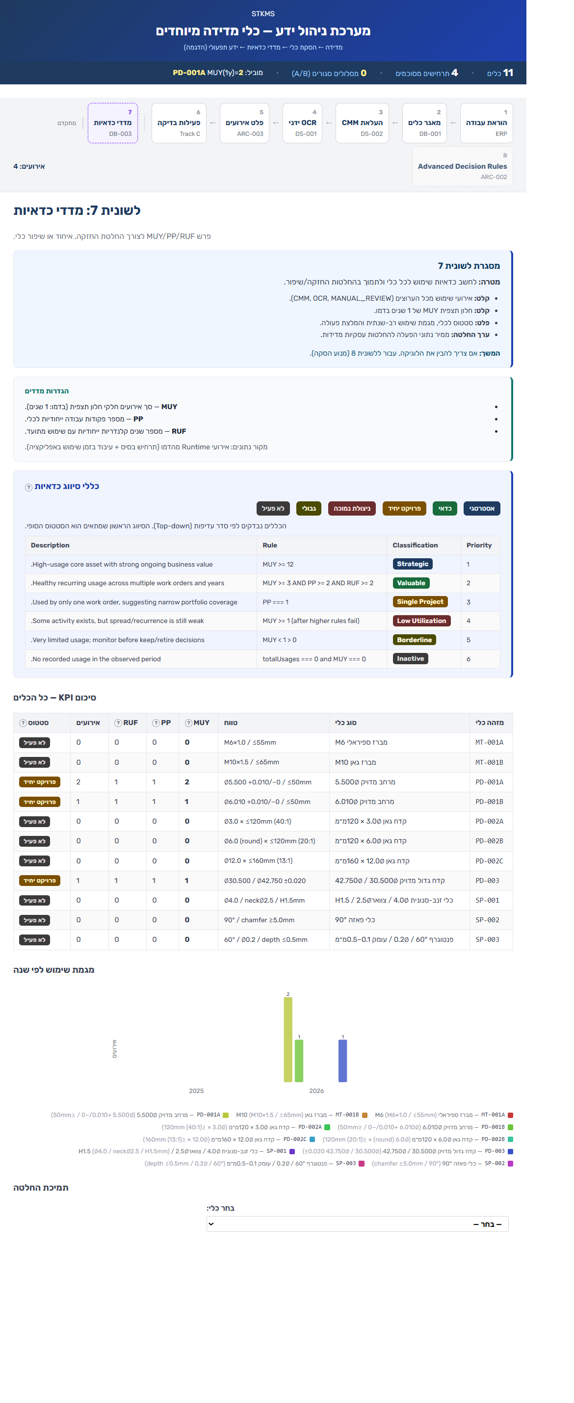Open step 7 מדדי כדאיות tab
The height and width of the screenshot is (1403, 574).
113,123
